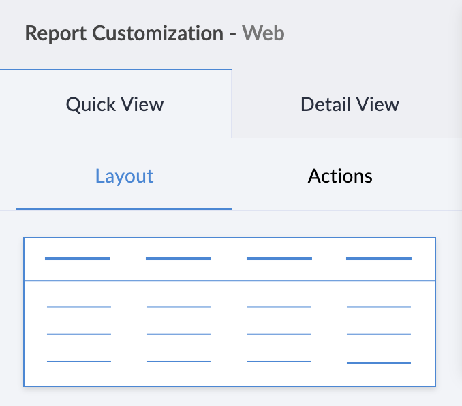Click the Report Customization panel title

coord(124,33)
